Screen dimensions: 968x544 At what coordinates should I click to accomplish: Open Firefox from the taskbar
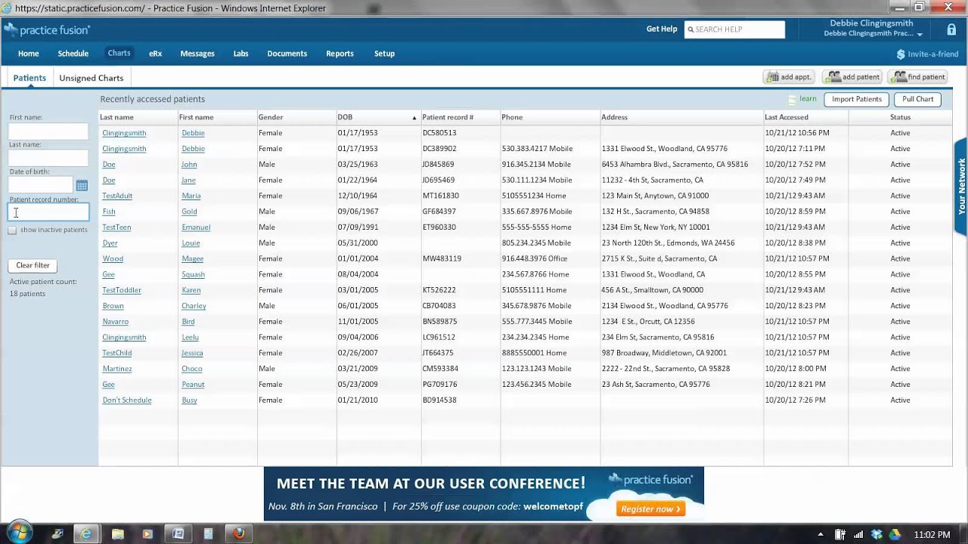coord(238,534)
